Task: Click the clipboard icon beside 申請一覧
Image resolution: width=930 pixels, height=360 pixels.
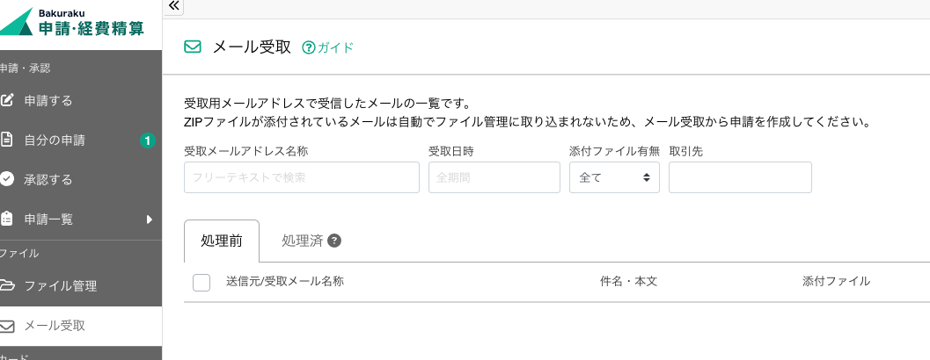Action: click(x=7, y=219)
